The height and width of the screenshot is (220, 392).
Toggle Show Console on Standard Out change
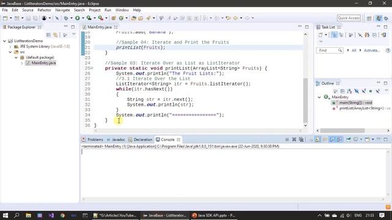tap(332, 139)
